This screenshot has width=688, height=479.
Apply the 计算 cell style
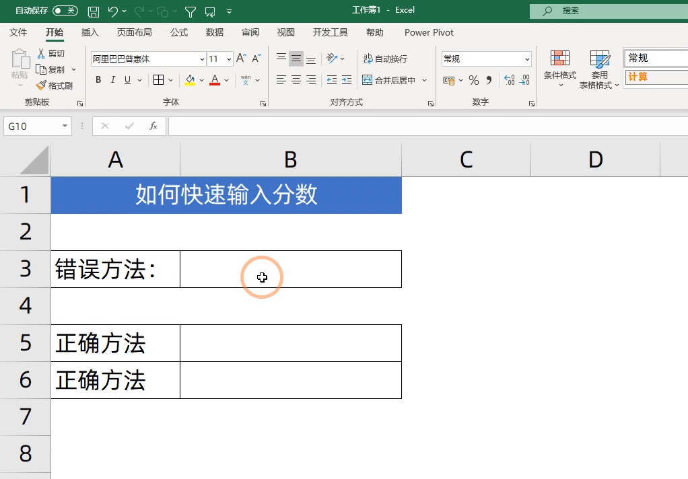coord(654,77)
